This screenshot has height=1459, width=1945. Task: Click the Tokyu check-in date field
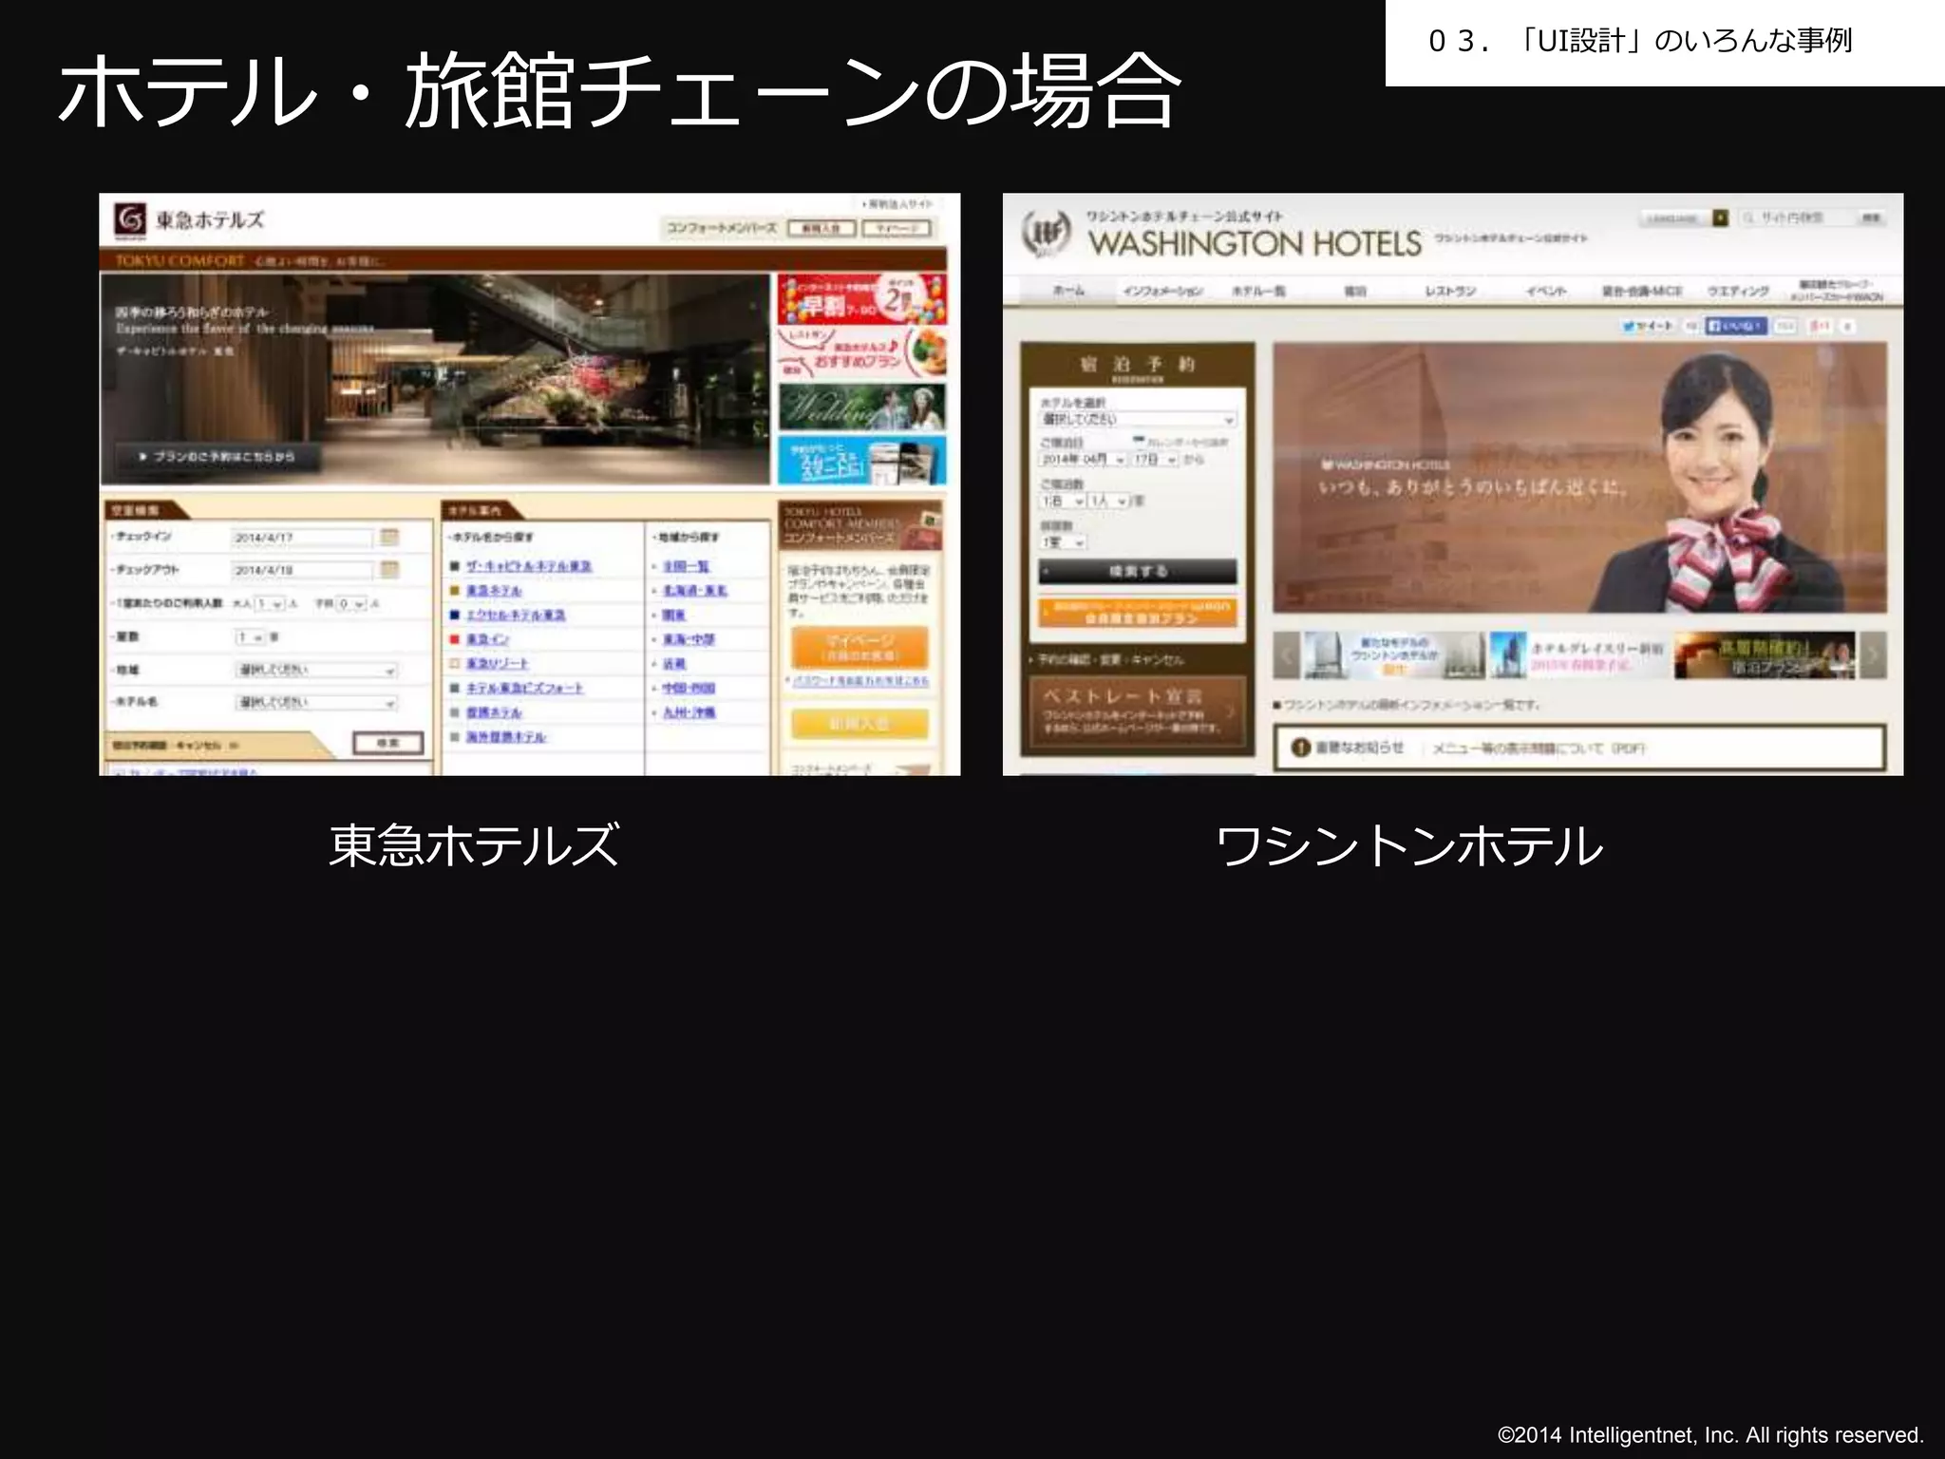click(x=303, y=538)
